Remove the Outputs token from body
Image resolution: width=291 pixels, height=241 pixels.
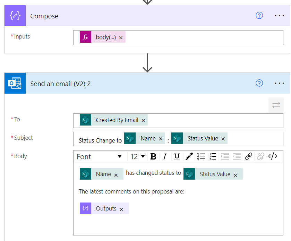point(121,209)
